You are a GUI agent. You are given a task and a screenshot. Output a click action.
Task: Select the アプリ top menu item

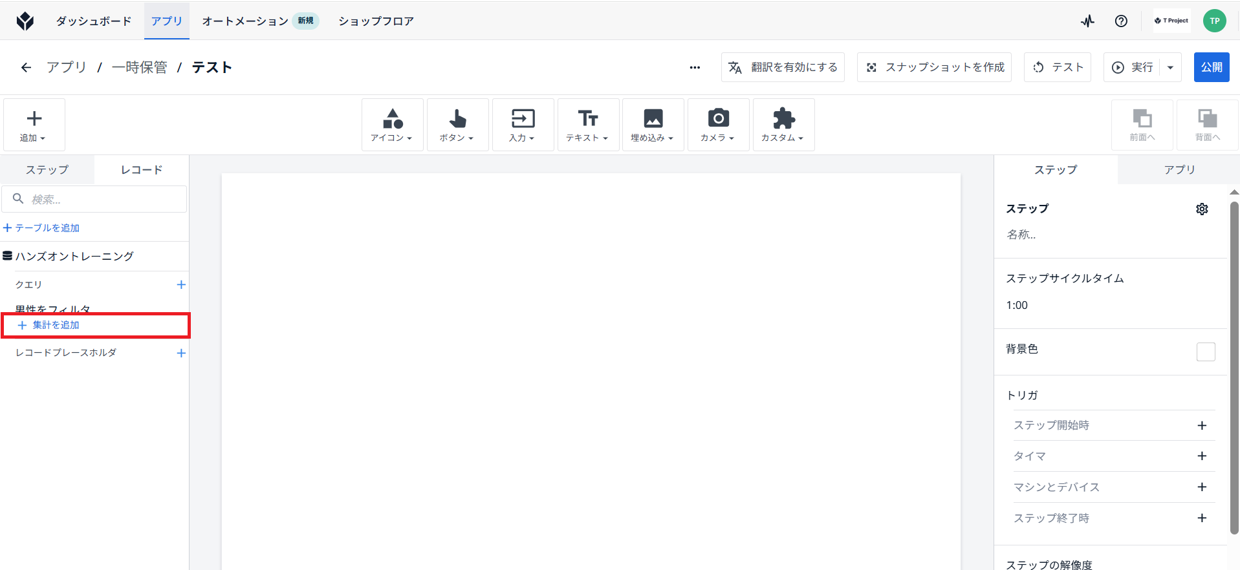pyautogui.click(x=167, y=21)
